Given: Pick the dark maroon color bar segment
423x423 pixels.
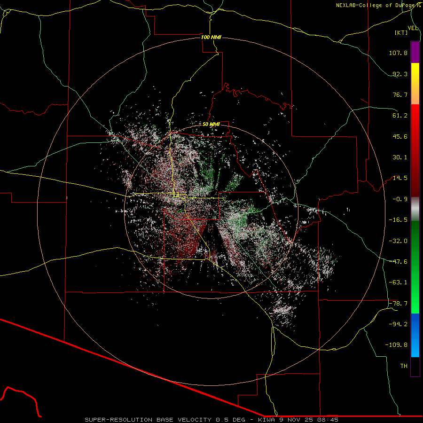Looking at the screenshot, I should [x=415, y=186].
